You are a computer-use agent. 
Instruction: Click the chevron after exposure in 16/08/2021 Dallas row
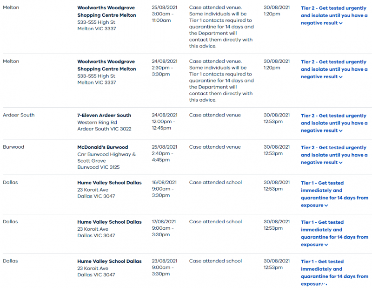tap(326, 206)
